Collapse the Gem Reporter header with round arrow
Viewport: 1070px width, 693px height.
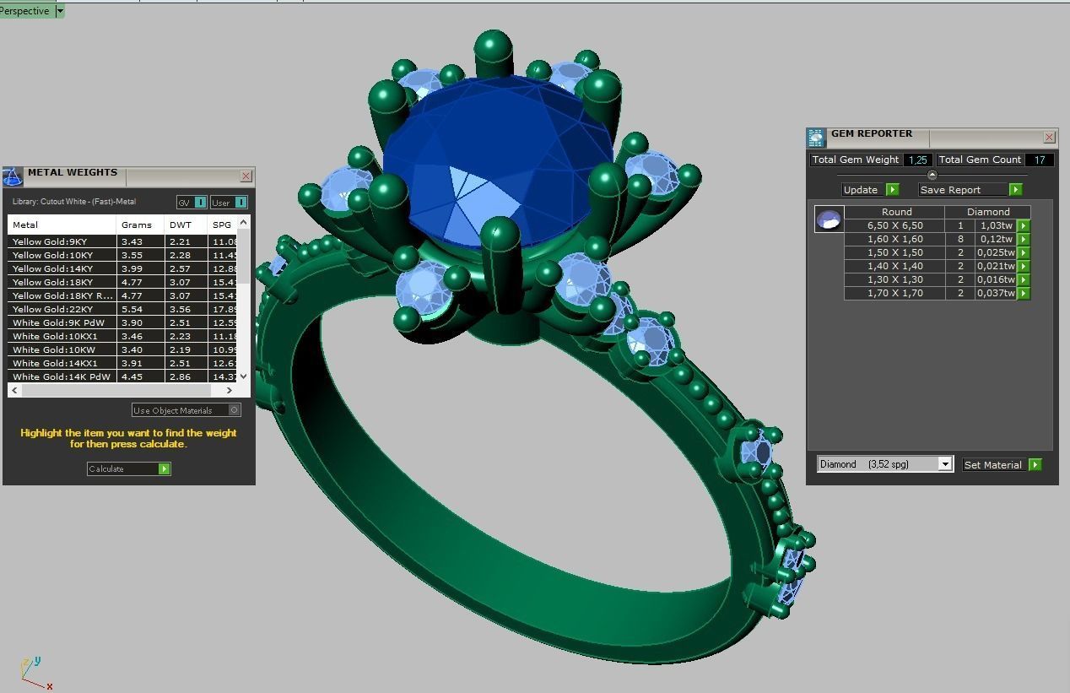click(932, 176)
